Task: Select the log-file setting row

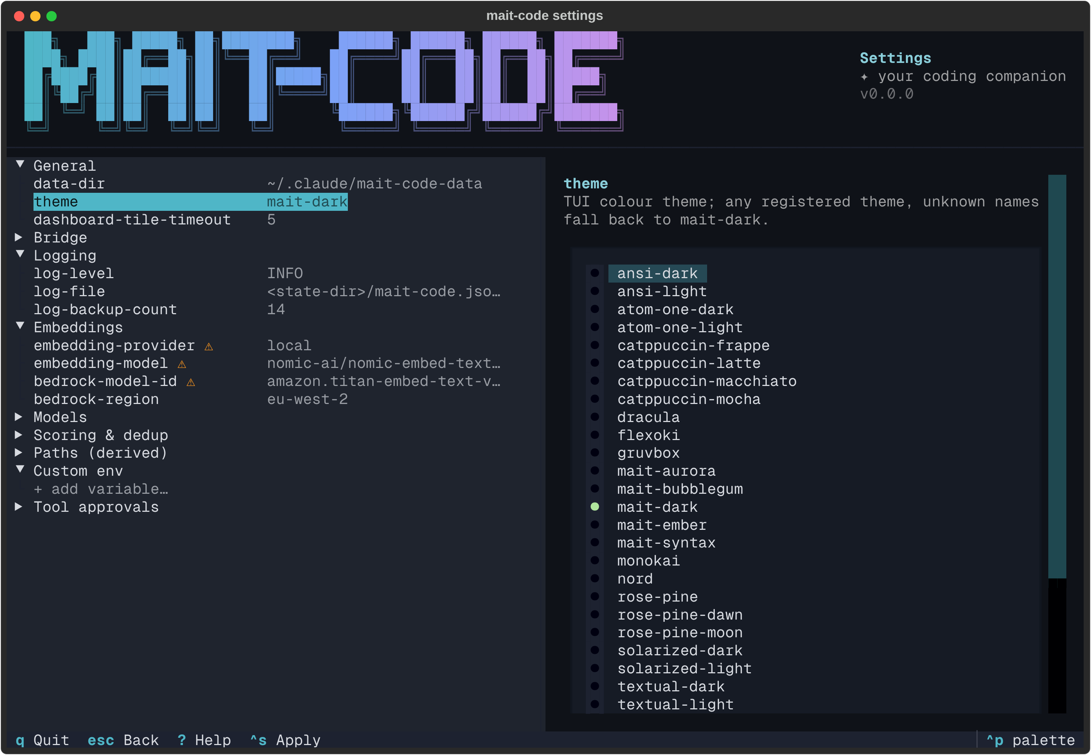Action: (x=267, y=291)
